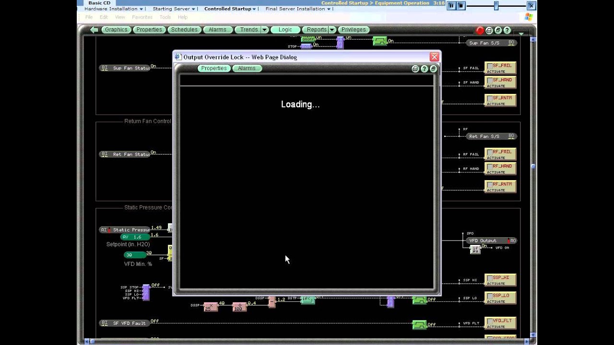Click the pink divide-by-100 logic block
The width and height of the screenshot is (614, 345).
(239, 307)
